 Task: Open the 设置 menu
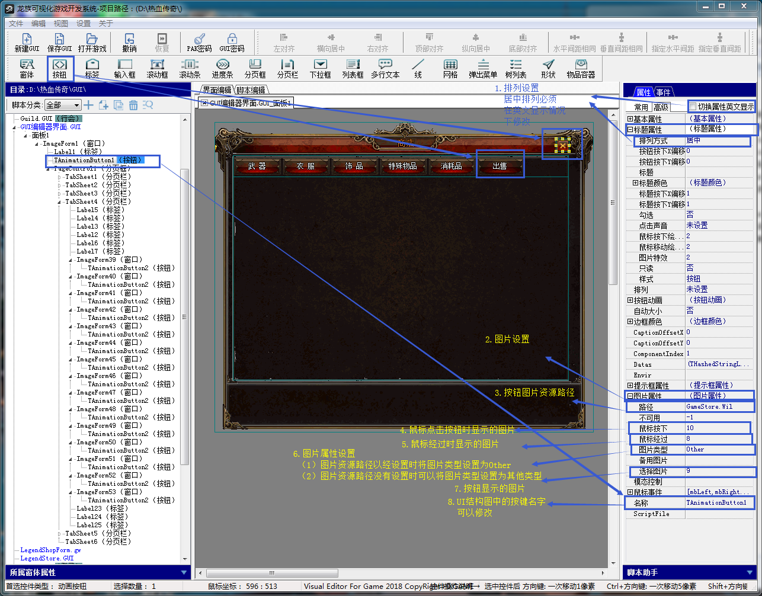pyautogui.click(x=84, y=24)
